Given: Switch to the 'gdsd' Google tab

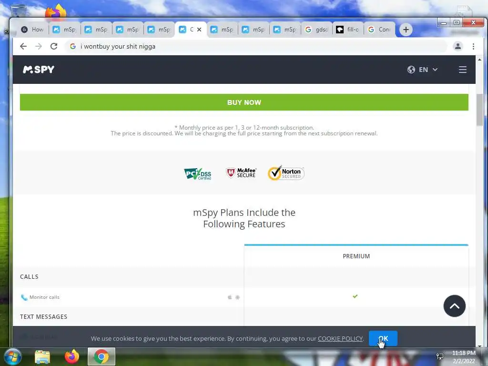Looking at the screenshot, I should [316, 30].
